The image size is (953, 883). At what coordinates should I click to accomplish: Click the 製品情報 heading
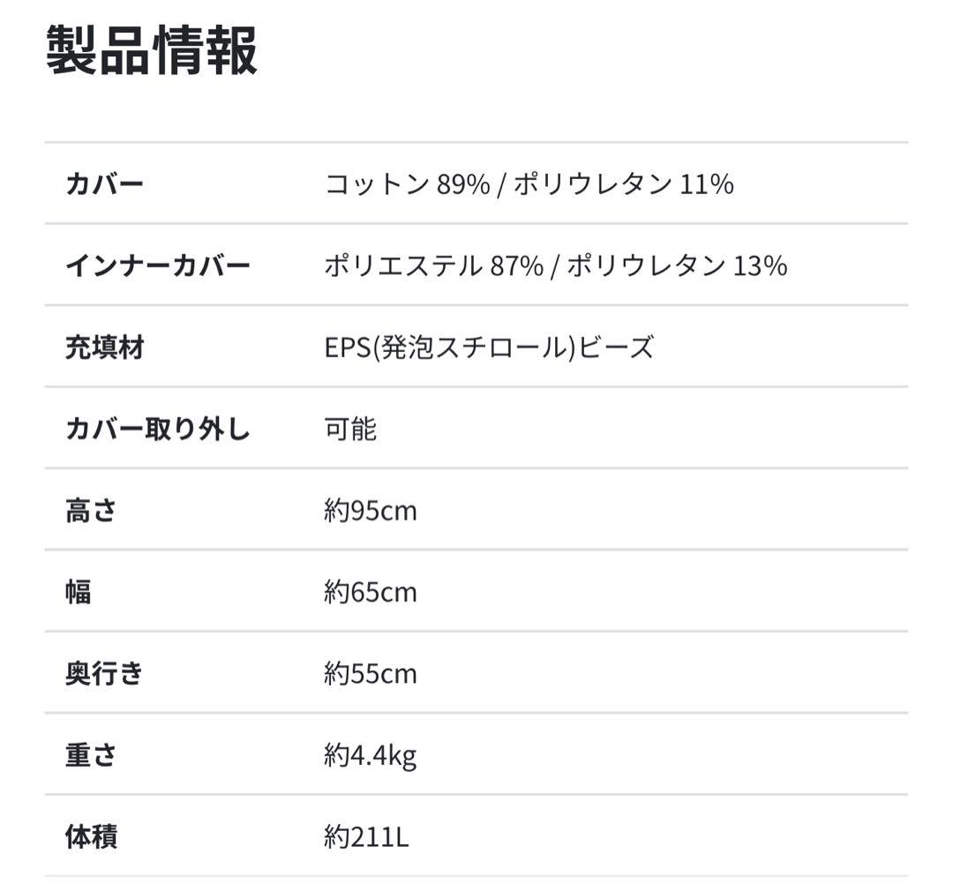151,50
